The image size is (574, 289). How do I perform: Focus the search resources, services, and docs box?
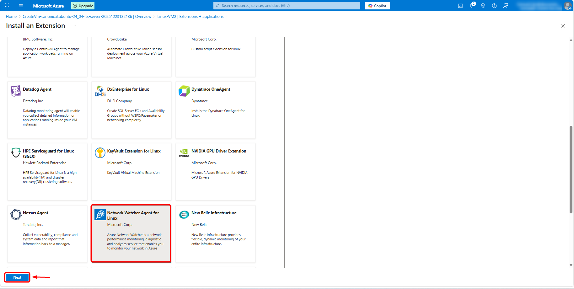point(287,6)
